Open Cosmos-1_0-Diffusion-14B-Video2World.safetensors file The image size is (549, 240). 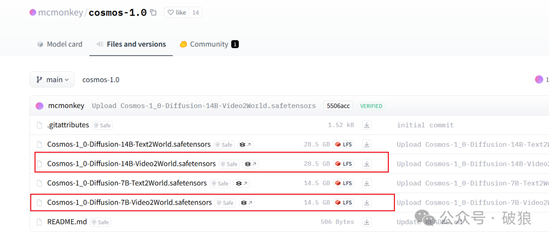pos(131,163)
